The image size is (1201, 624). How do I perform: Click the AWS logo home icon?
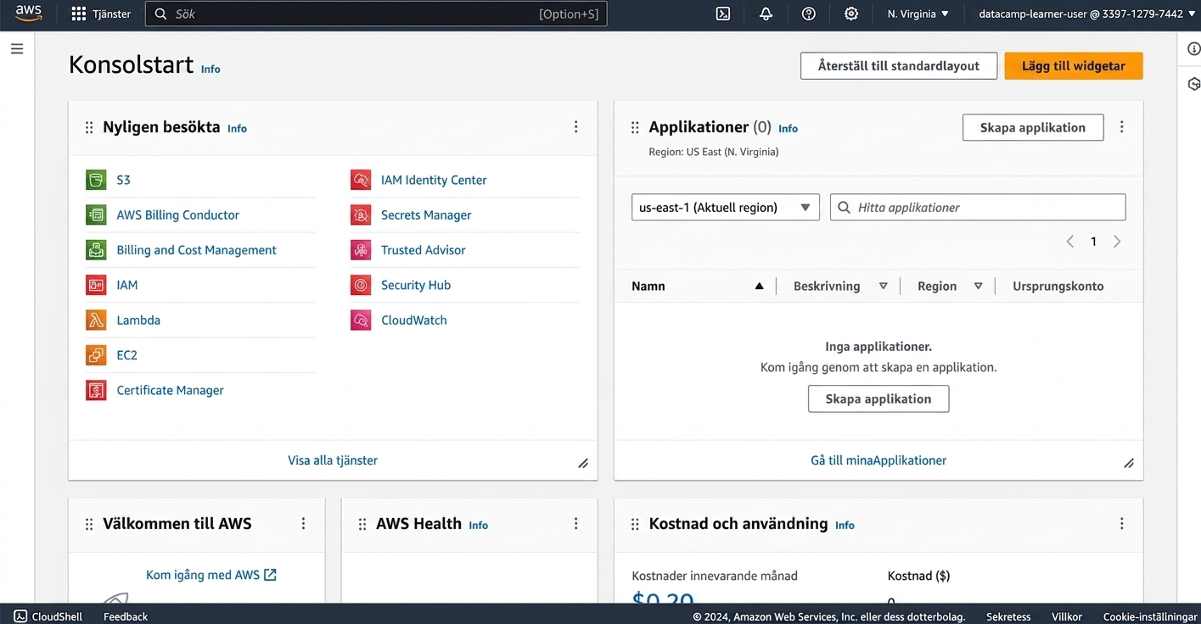[28, 14]
